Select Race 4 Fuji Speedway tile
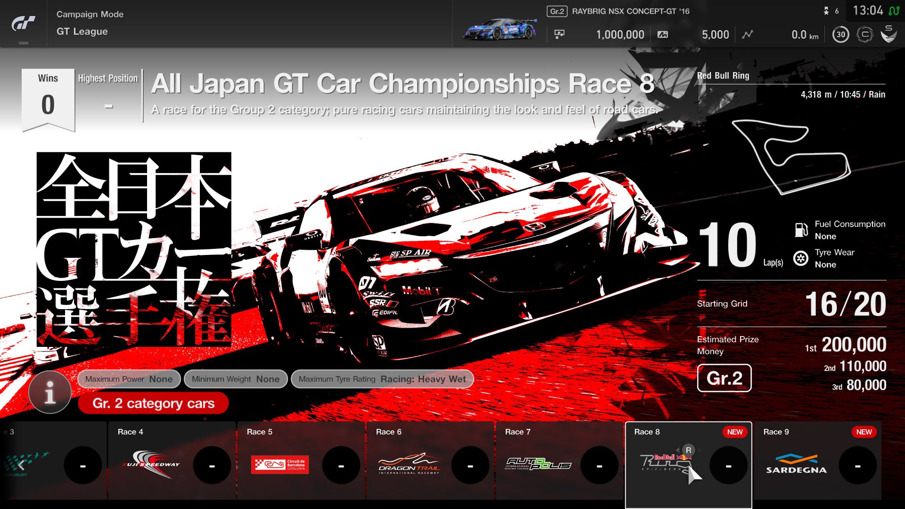 click(x=172, y=460)
